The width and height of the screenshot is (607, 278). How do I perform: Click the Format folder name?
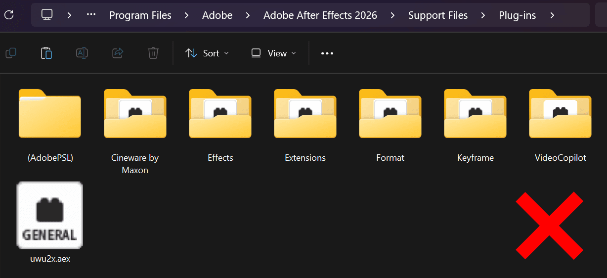[x=390, y=158]
